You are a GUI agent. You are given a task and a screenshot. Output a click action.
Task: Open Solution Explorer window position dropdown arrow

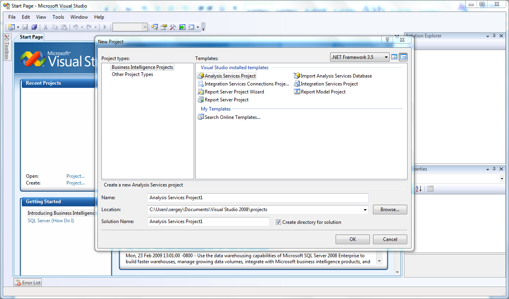tap(488, 36)
